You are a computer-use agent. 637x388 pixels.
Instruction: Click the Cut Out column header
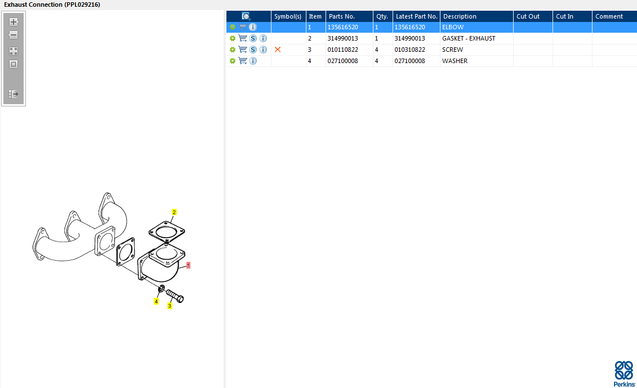pyautogui.click(x=533, y=16)
